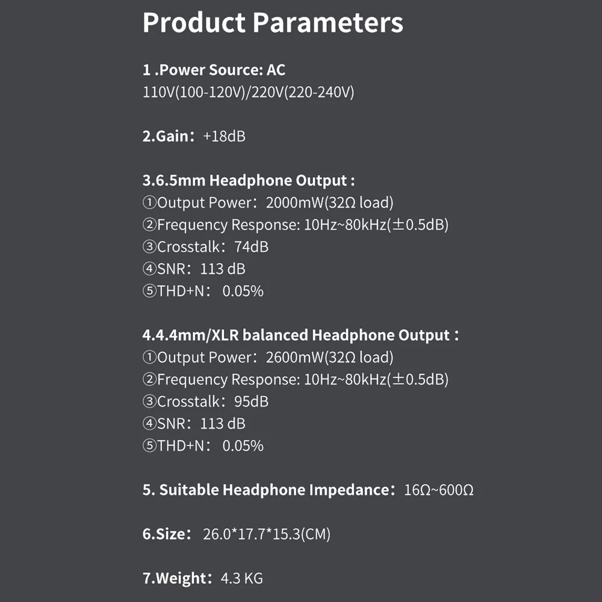Click the first SNR 113 dB line

[194, 268]
